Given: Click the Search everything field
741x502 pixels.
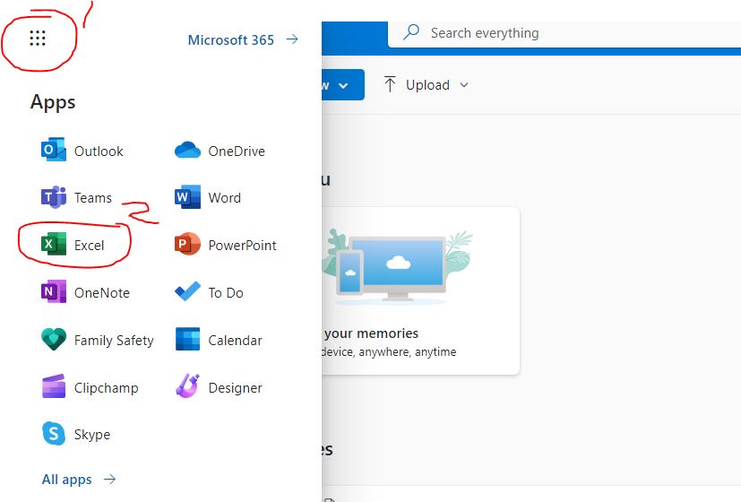Looking at the screenshot, I should pos(564,33).
